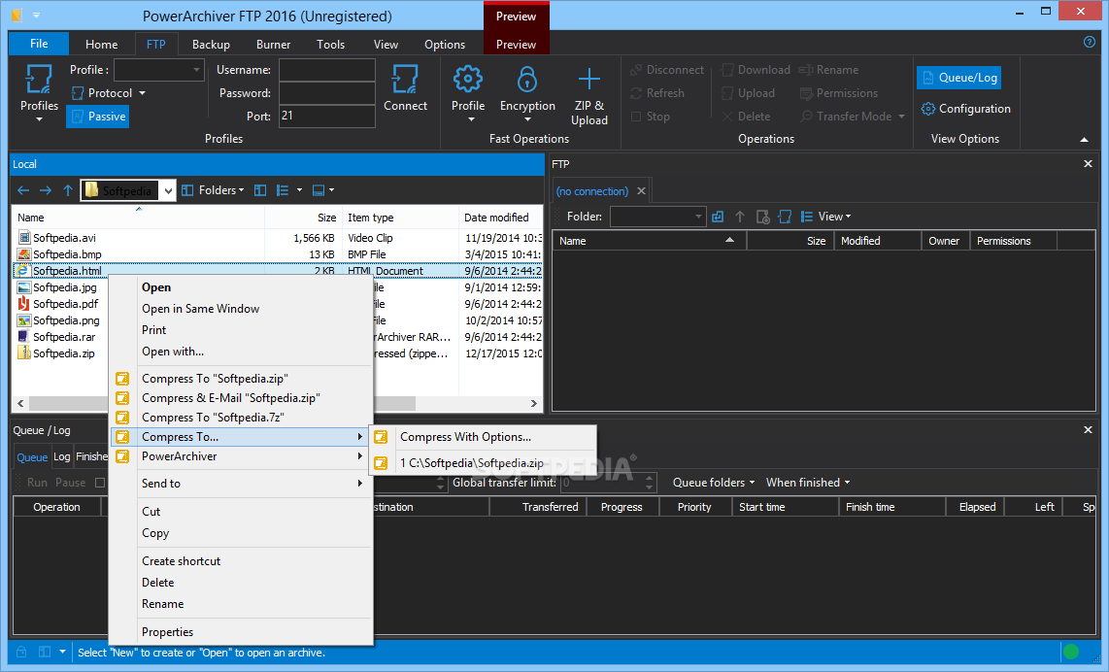
Task: Click the Softpedia.pdf file icon
Action: pyautogui.click(x=24, y=303)
